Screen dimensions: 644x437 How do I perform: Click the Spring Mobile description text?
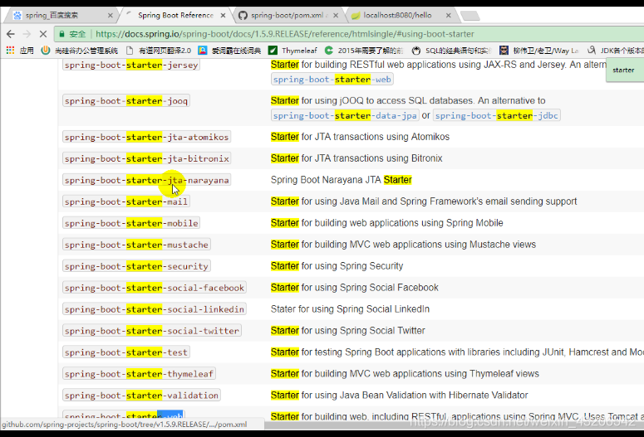[387, 223]
